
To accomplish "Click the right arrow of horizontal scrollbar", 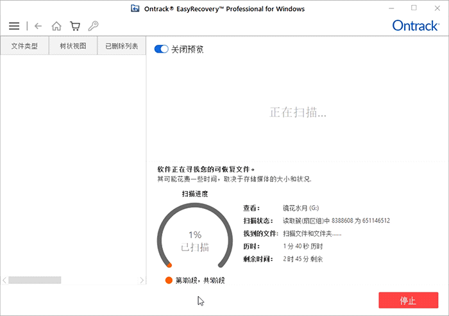I will [142, 280].
